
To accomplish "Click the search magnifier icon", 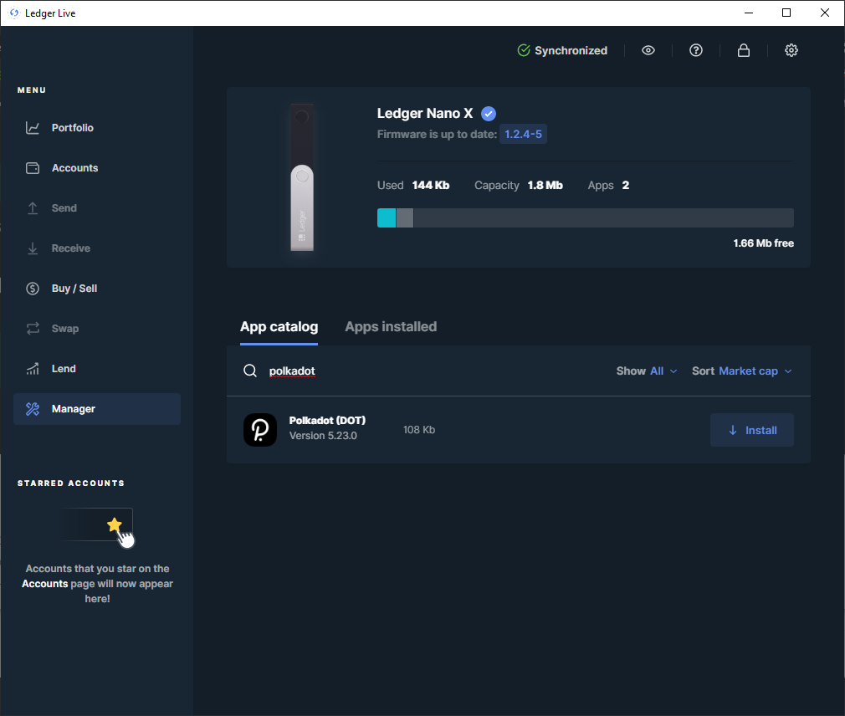I will click(x=250, y=371).
